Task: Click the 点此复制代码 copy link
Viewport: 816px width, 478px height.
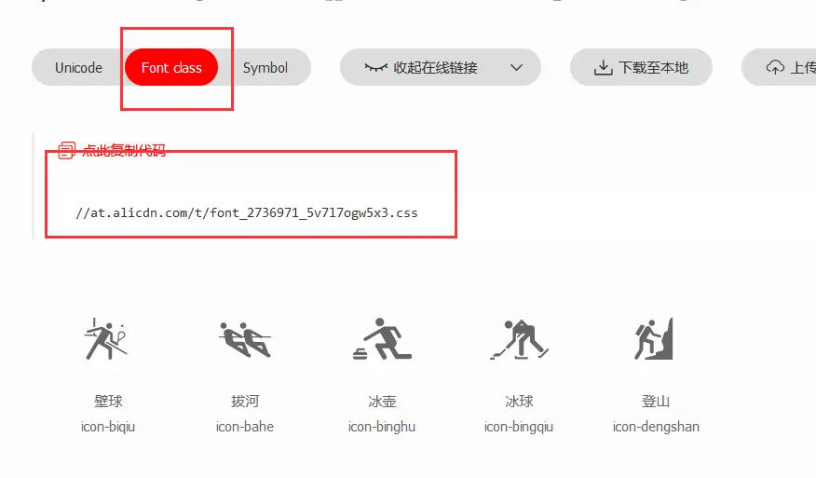Action: (x=124, y=150)
